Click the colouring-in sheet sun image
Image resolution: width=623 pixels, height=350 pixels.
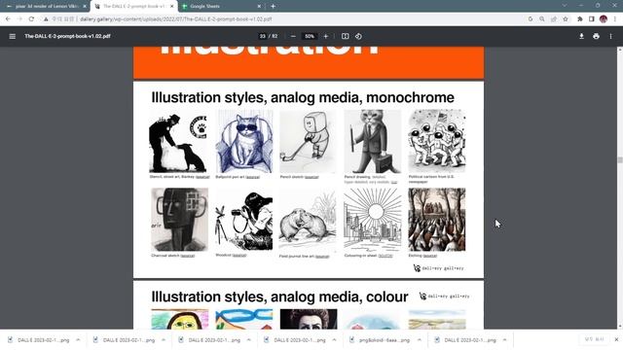[373, 220]
